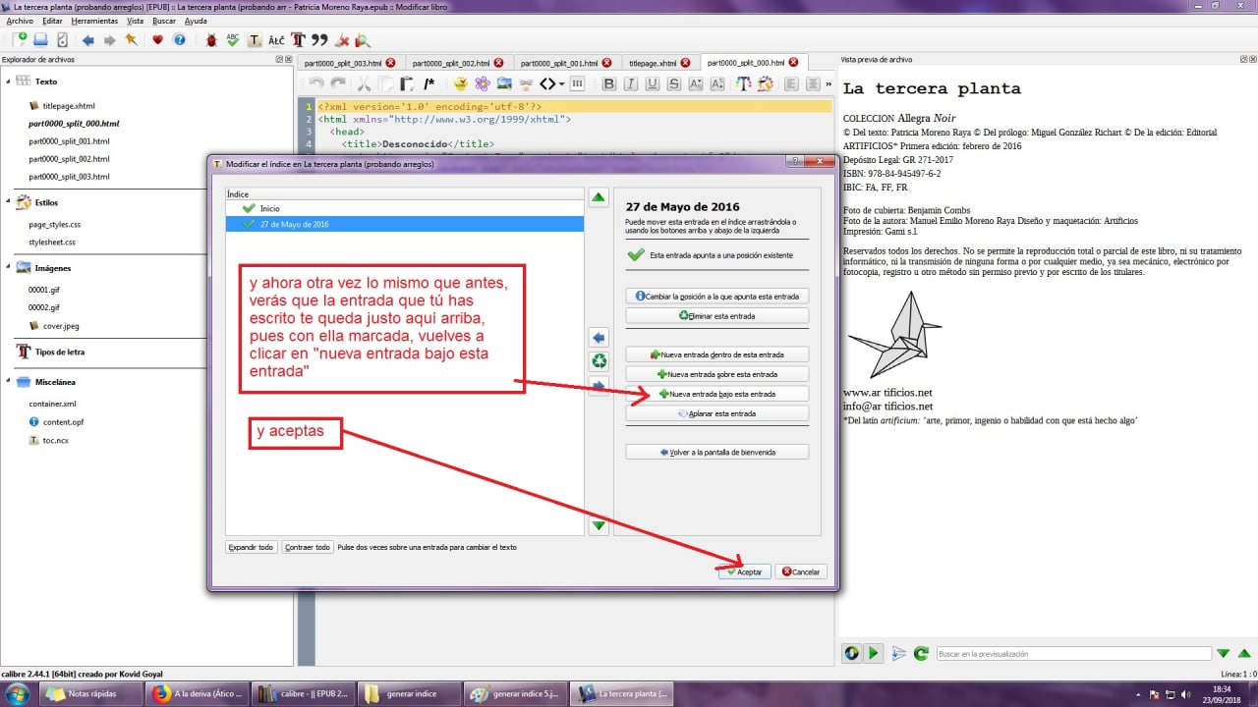Screen dimensions: 1258x707
Task: Click the Contraer todo button
Action: pos(307,547)
